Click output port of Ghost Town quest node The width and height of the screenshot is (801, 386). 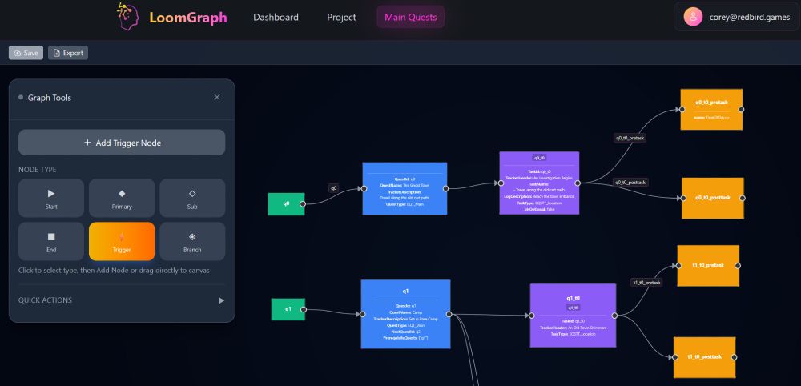446,188
